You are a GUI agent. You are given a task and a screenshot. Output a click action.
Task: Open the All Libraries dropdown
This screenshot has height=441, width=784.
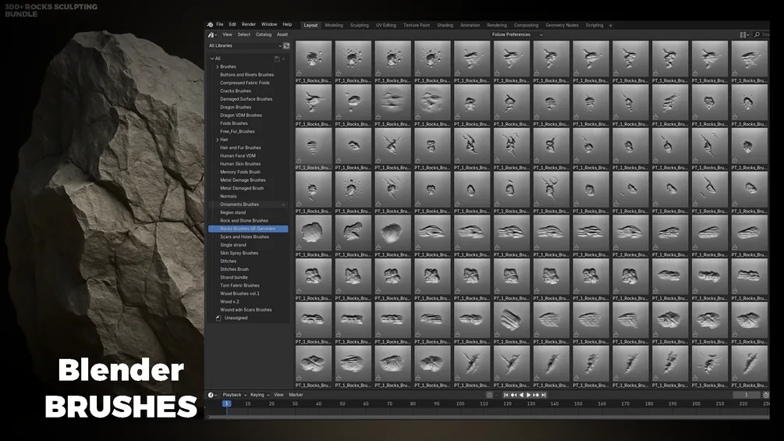coord(244,45)
